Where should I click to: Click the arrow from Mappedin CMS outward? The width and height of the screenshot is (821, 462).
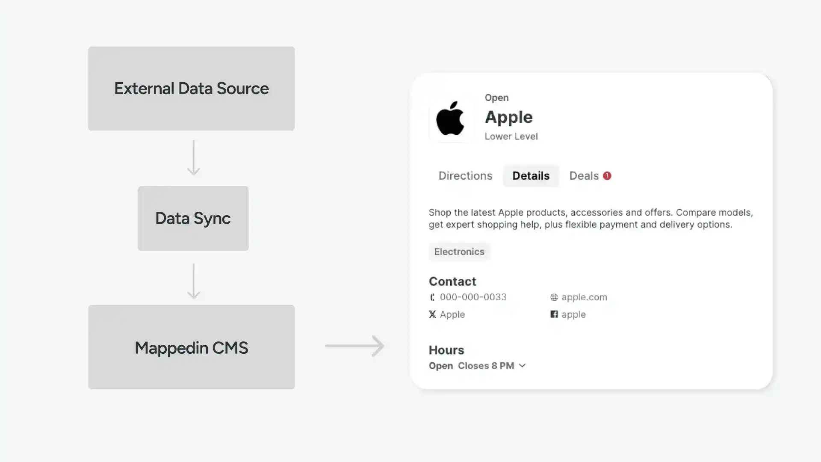pos(354,346)
